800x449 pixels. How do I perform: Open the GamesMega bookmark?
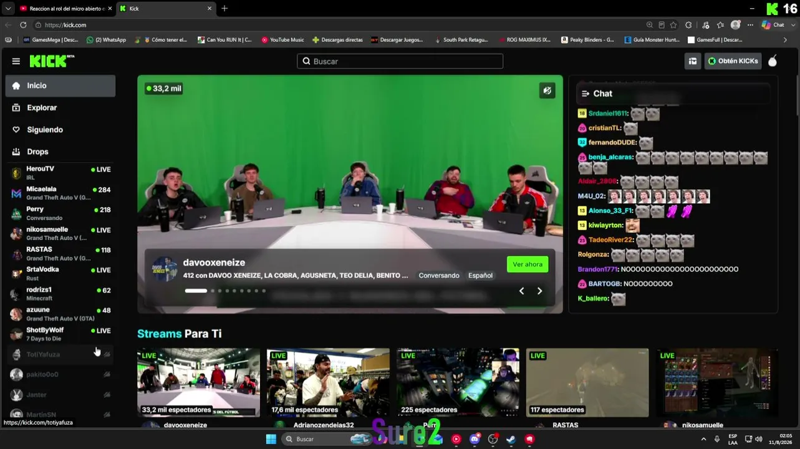point(51,40)
